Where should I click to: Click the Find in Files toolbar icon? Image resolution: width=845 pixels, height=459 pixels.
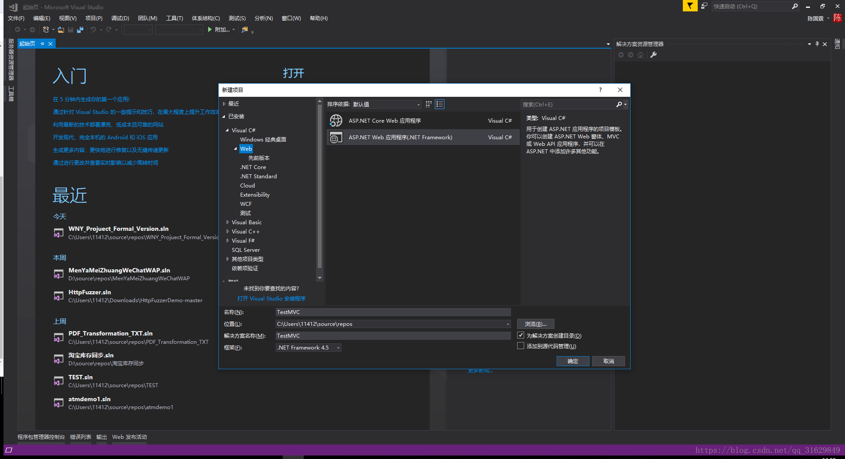(x=245, y=29)
